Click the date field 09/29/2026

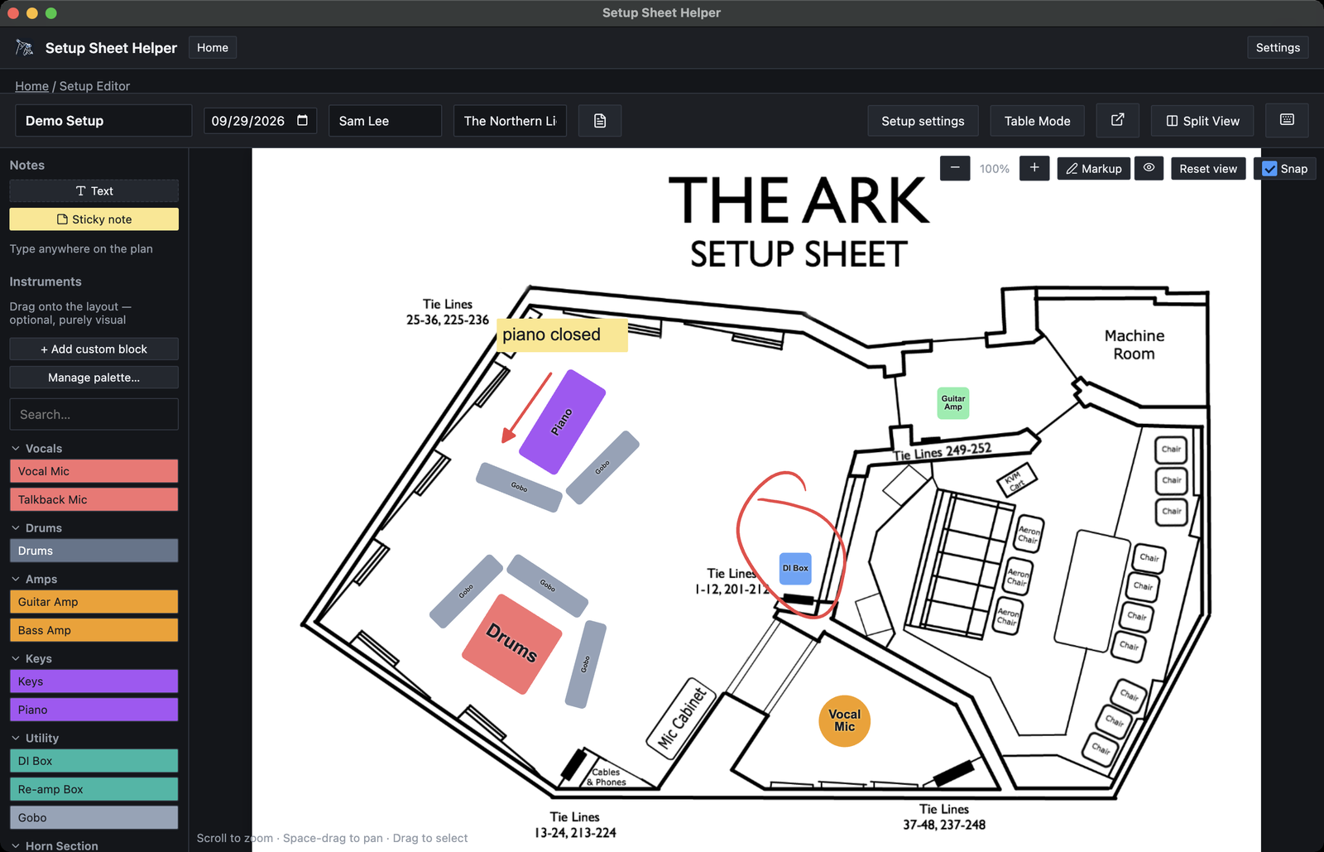(260, 121)
